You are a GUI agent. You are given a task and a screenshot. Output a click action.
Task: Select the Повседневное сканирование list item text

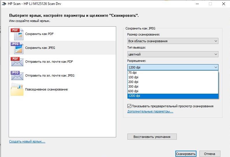47,89
